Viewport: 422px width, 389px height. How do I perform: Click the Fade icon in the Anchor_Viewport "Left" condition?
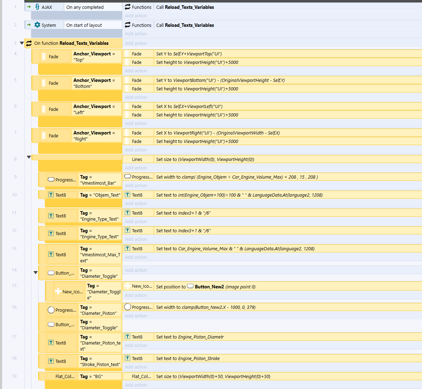[x=44, y=109]
